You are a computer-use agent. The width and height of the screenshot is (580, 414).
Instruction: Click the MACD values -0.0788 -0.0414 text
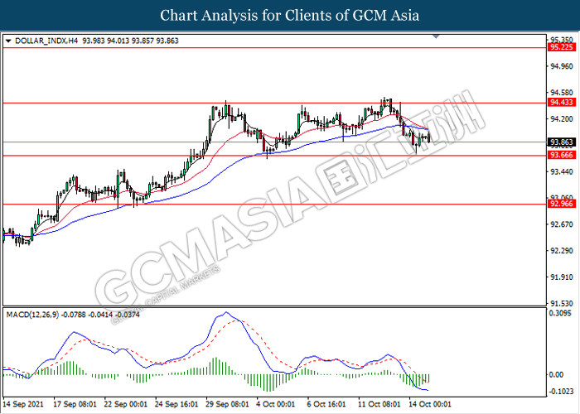[x=87, y=315]
